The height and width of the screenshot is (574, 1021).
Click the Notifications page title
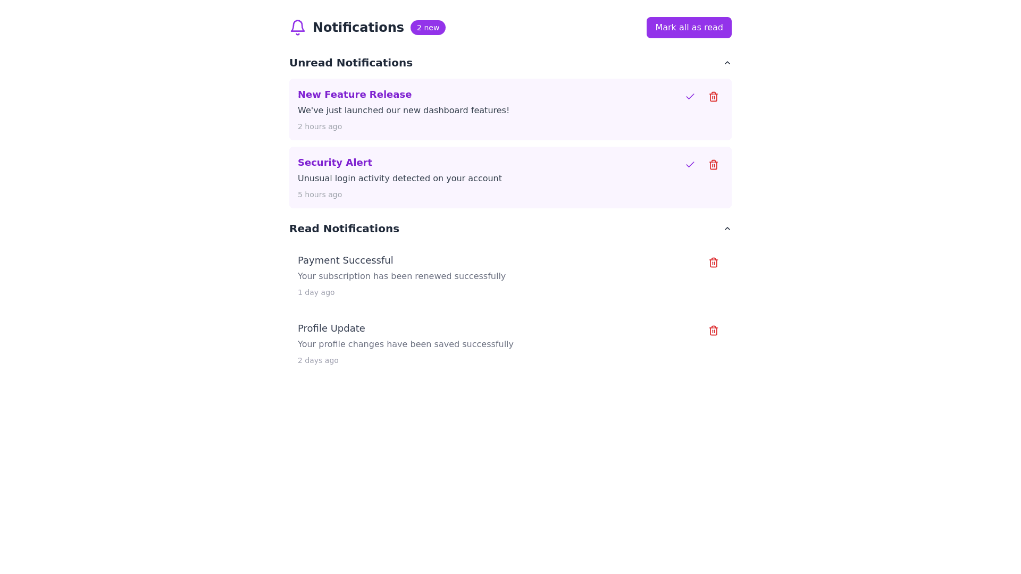pyautogui.click(x=358, y=28)
